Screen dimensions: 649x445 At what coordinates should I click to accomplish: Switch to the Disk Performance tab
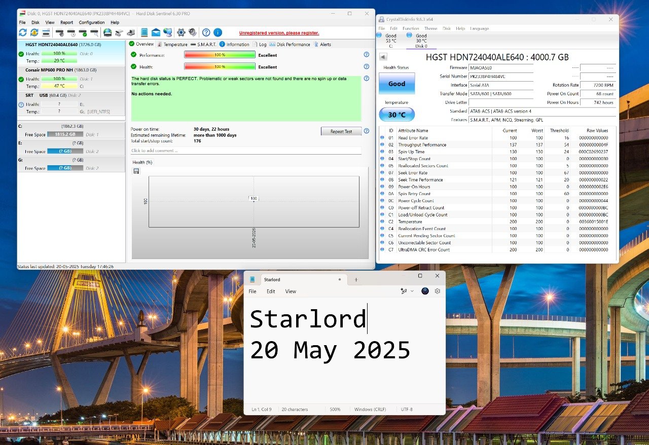290,44
